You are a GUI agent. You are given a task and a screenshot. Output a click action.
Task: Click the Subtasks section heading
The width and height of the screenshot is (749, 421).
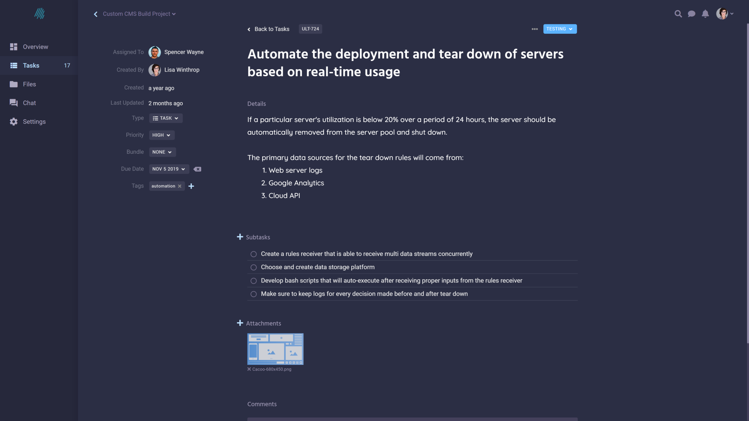(258, 237)
